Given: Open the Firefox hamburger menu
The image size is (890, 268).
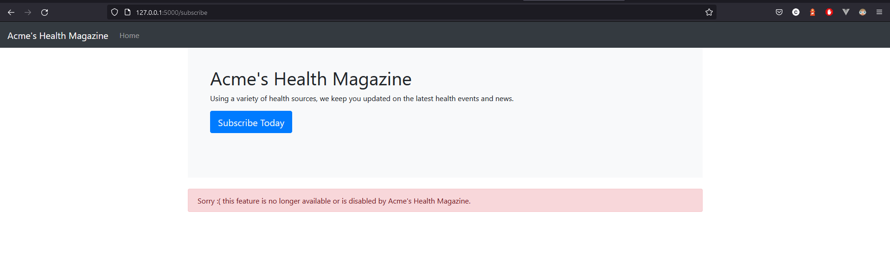Looking at the screenshot, I should click(879, 13).
